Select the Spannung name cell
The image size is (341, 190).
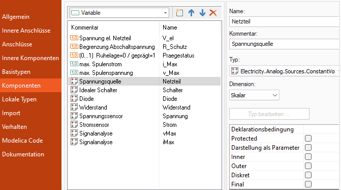(x=175, y=116)
